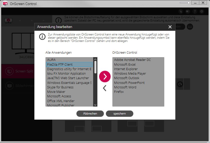210x143 pixels.
Task: Open the Screen Split tab
Action: pyautogui.click(x=24, y=71)
